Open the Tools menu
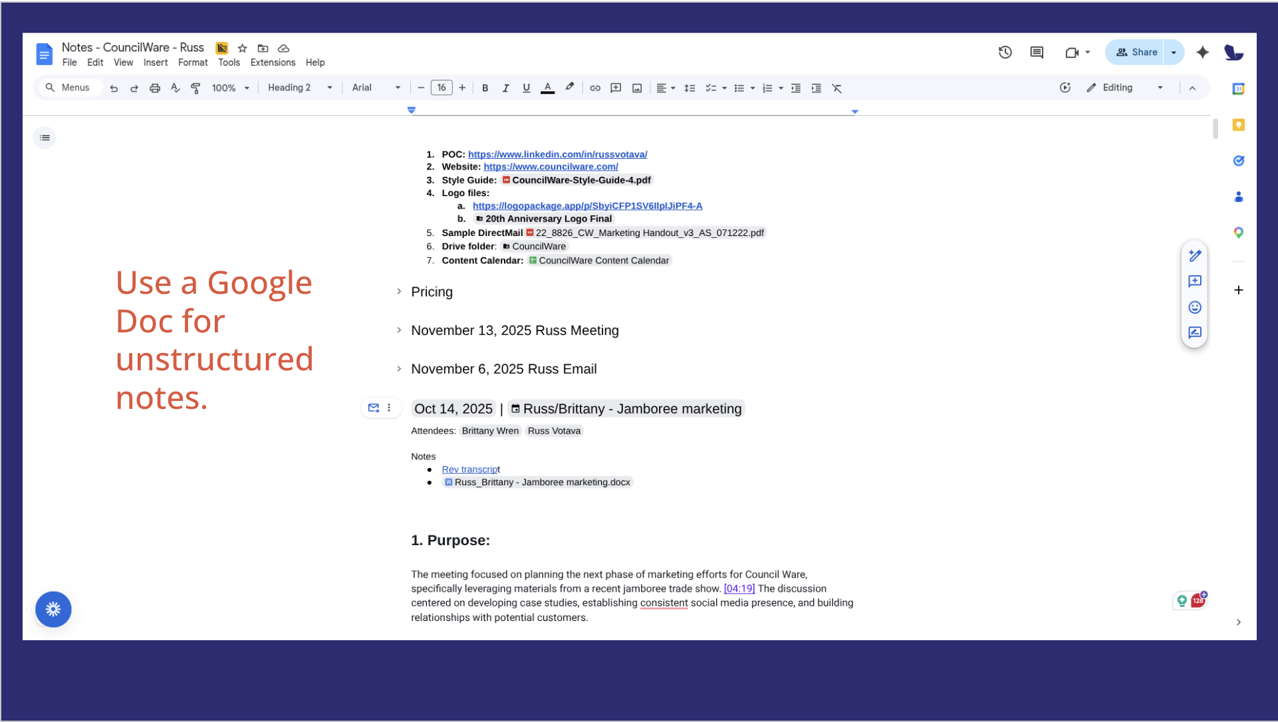This screenshot has height=722, width=1278. click(229, 62)
